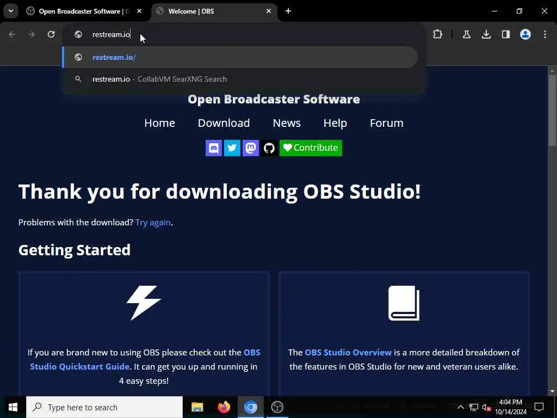The height and width of the screenshot is (418, 557).
Task: Close the Welcome | OBS tab
Action: (x=269, y=11)
